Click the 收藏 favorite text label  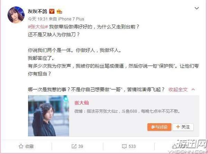pyautogui.click(x=29, y=146)
